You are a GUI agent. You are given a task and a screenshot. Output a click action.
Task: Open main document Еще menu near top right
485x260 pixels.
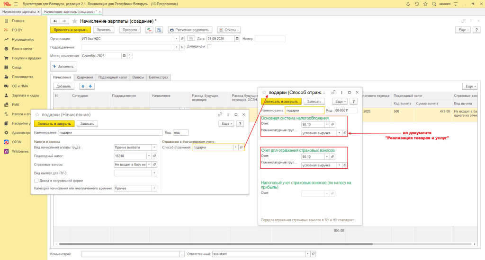[x=462, y=30]
